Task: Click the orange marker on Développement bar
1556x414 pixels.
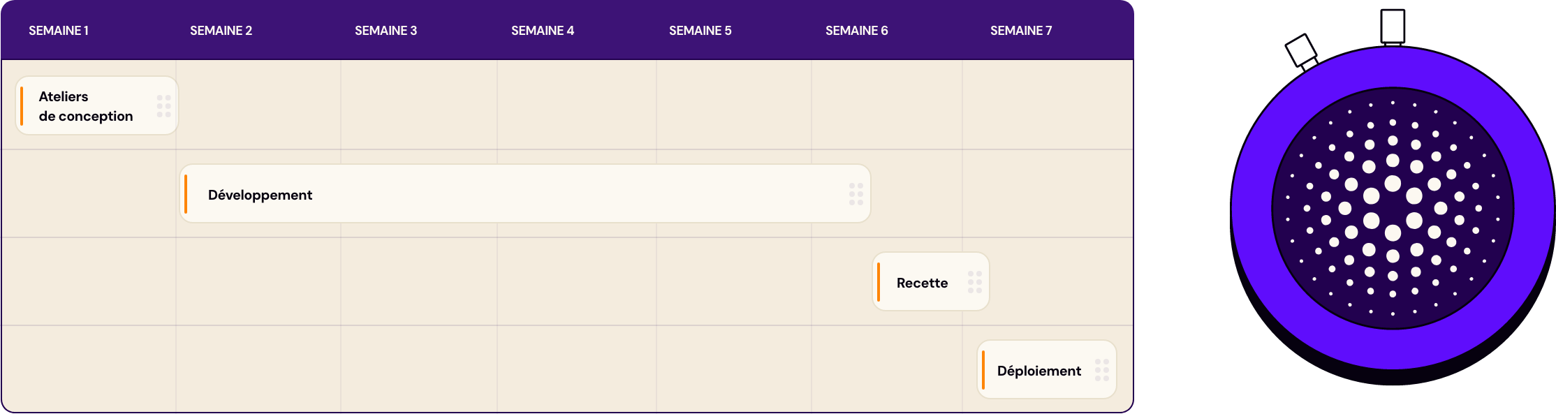Action: coord(186,194)
